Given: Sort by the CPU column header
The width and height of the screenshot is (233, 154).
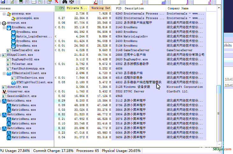Looking at the screenshot, I should tap(60, 8).
